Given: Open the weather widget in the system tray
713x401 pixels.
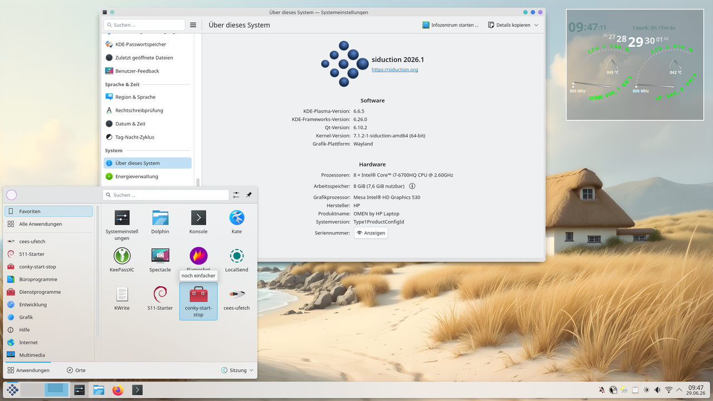Looking at the screenshot, I should 624,390.
